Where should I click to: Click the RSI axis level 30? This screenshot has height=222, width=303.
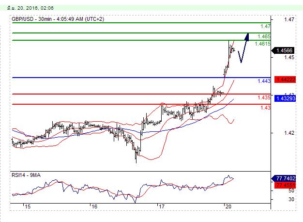point(291,199)
